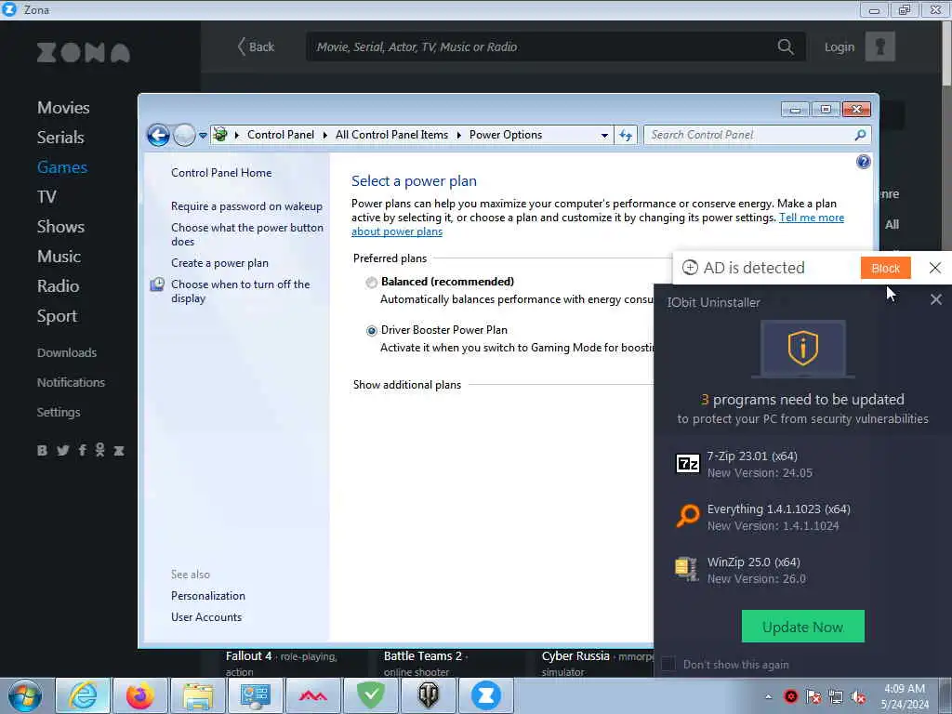
Task: Open File Explorer from the taskbar
Action: coord(198,695)
